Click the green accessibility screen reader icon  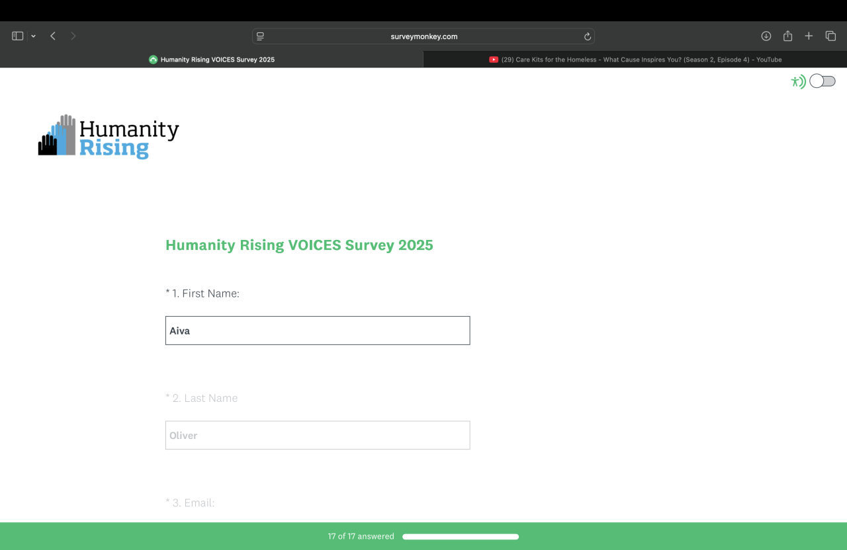coord(798,81)
